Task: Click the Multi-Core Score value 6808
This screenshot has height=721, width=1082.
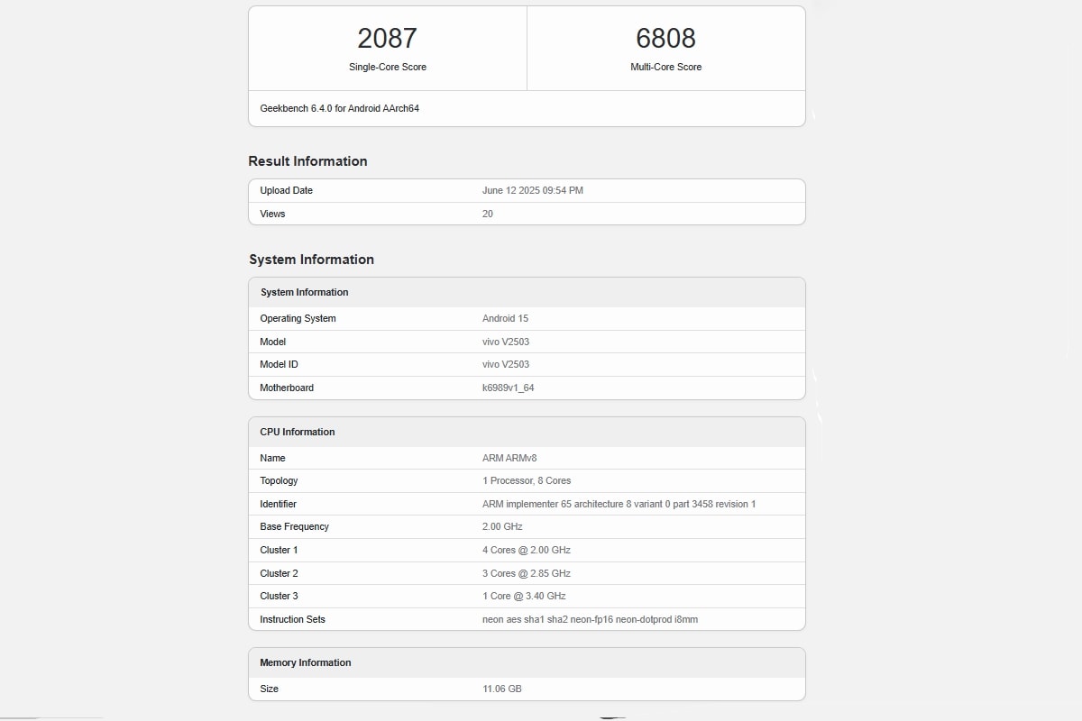Action: coord(665,38)
